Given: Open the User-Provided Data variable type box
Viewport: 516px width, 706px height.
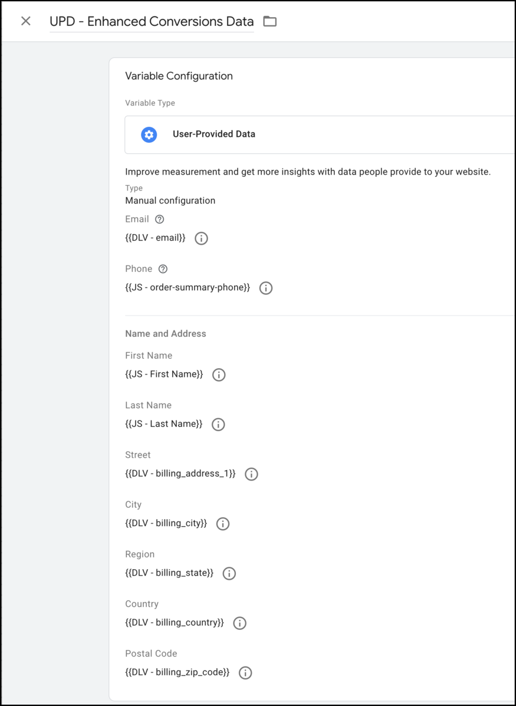Looking at the screenshot, I should point(320,134).
